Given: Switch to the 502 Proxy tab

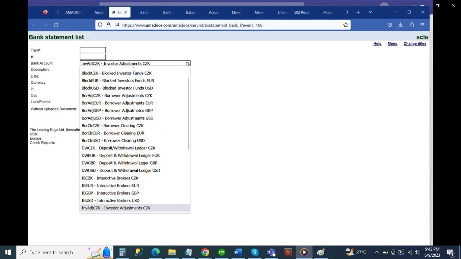Looking at the screenshot, I should 302,12.
